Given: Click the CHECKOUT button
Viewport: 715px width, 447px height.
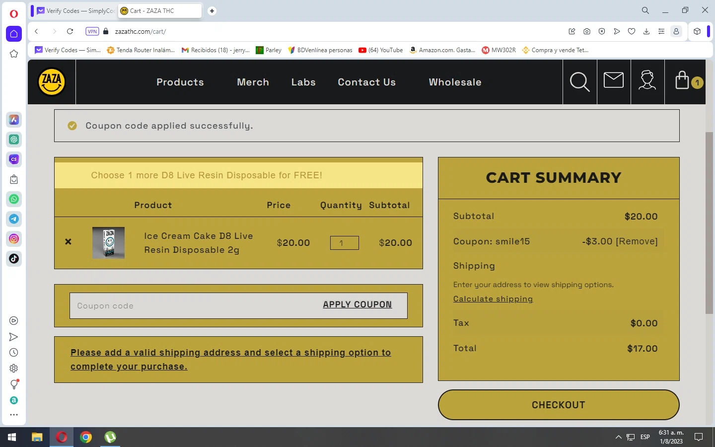Looking at the screenshot, I should 559,405.
